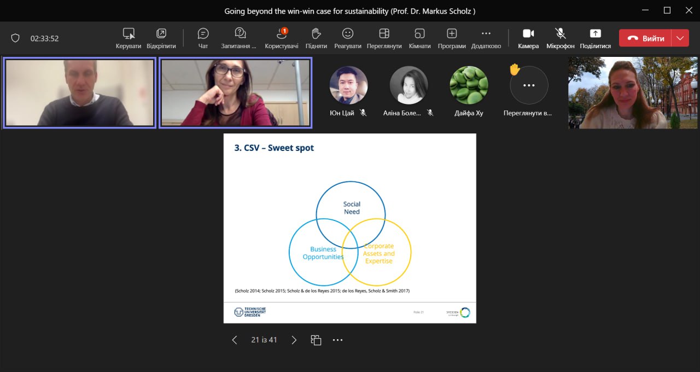Open the Користувачі participants panel

pyautogui.click(x=282, y=38)
